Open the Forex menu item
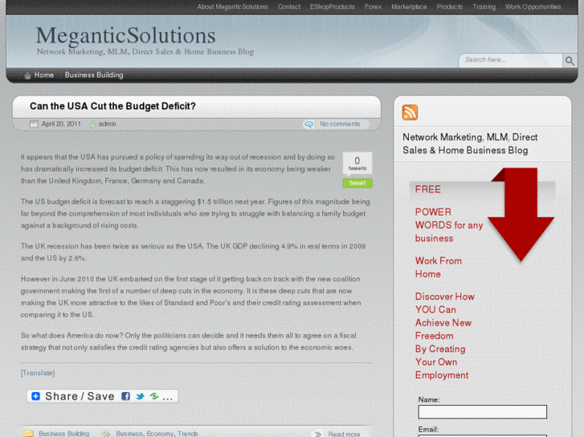Viewport: 584px width, 437px height. pyautogui.click(x=373, y=6)
